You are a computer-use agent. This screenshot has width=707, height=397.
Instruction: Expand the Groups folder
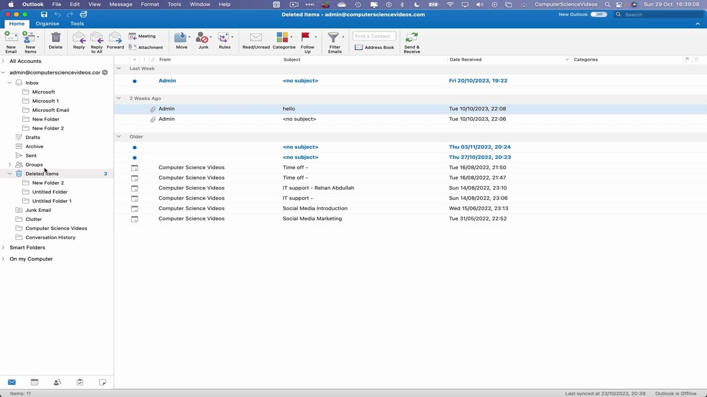coord(9,165)
